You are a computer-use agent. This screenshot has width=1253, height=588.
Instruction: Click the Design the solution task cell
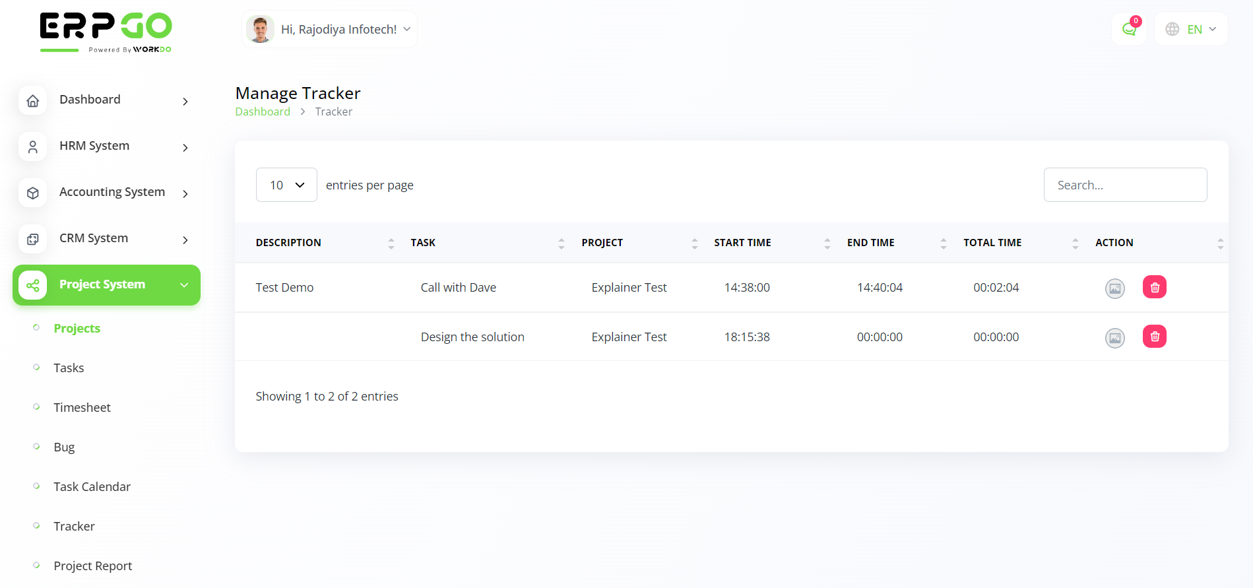[x=472, y=337]
